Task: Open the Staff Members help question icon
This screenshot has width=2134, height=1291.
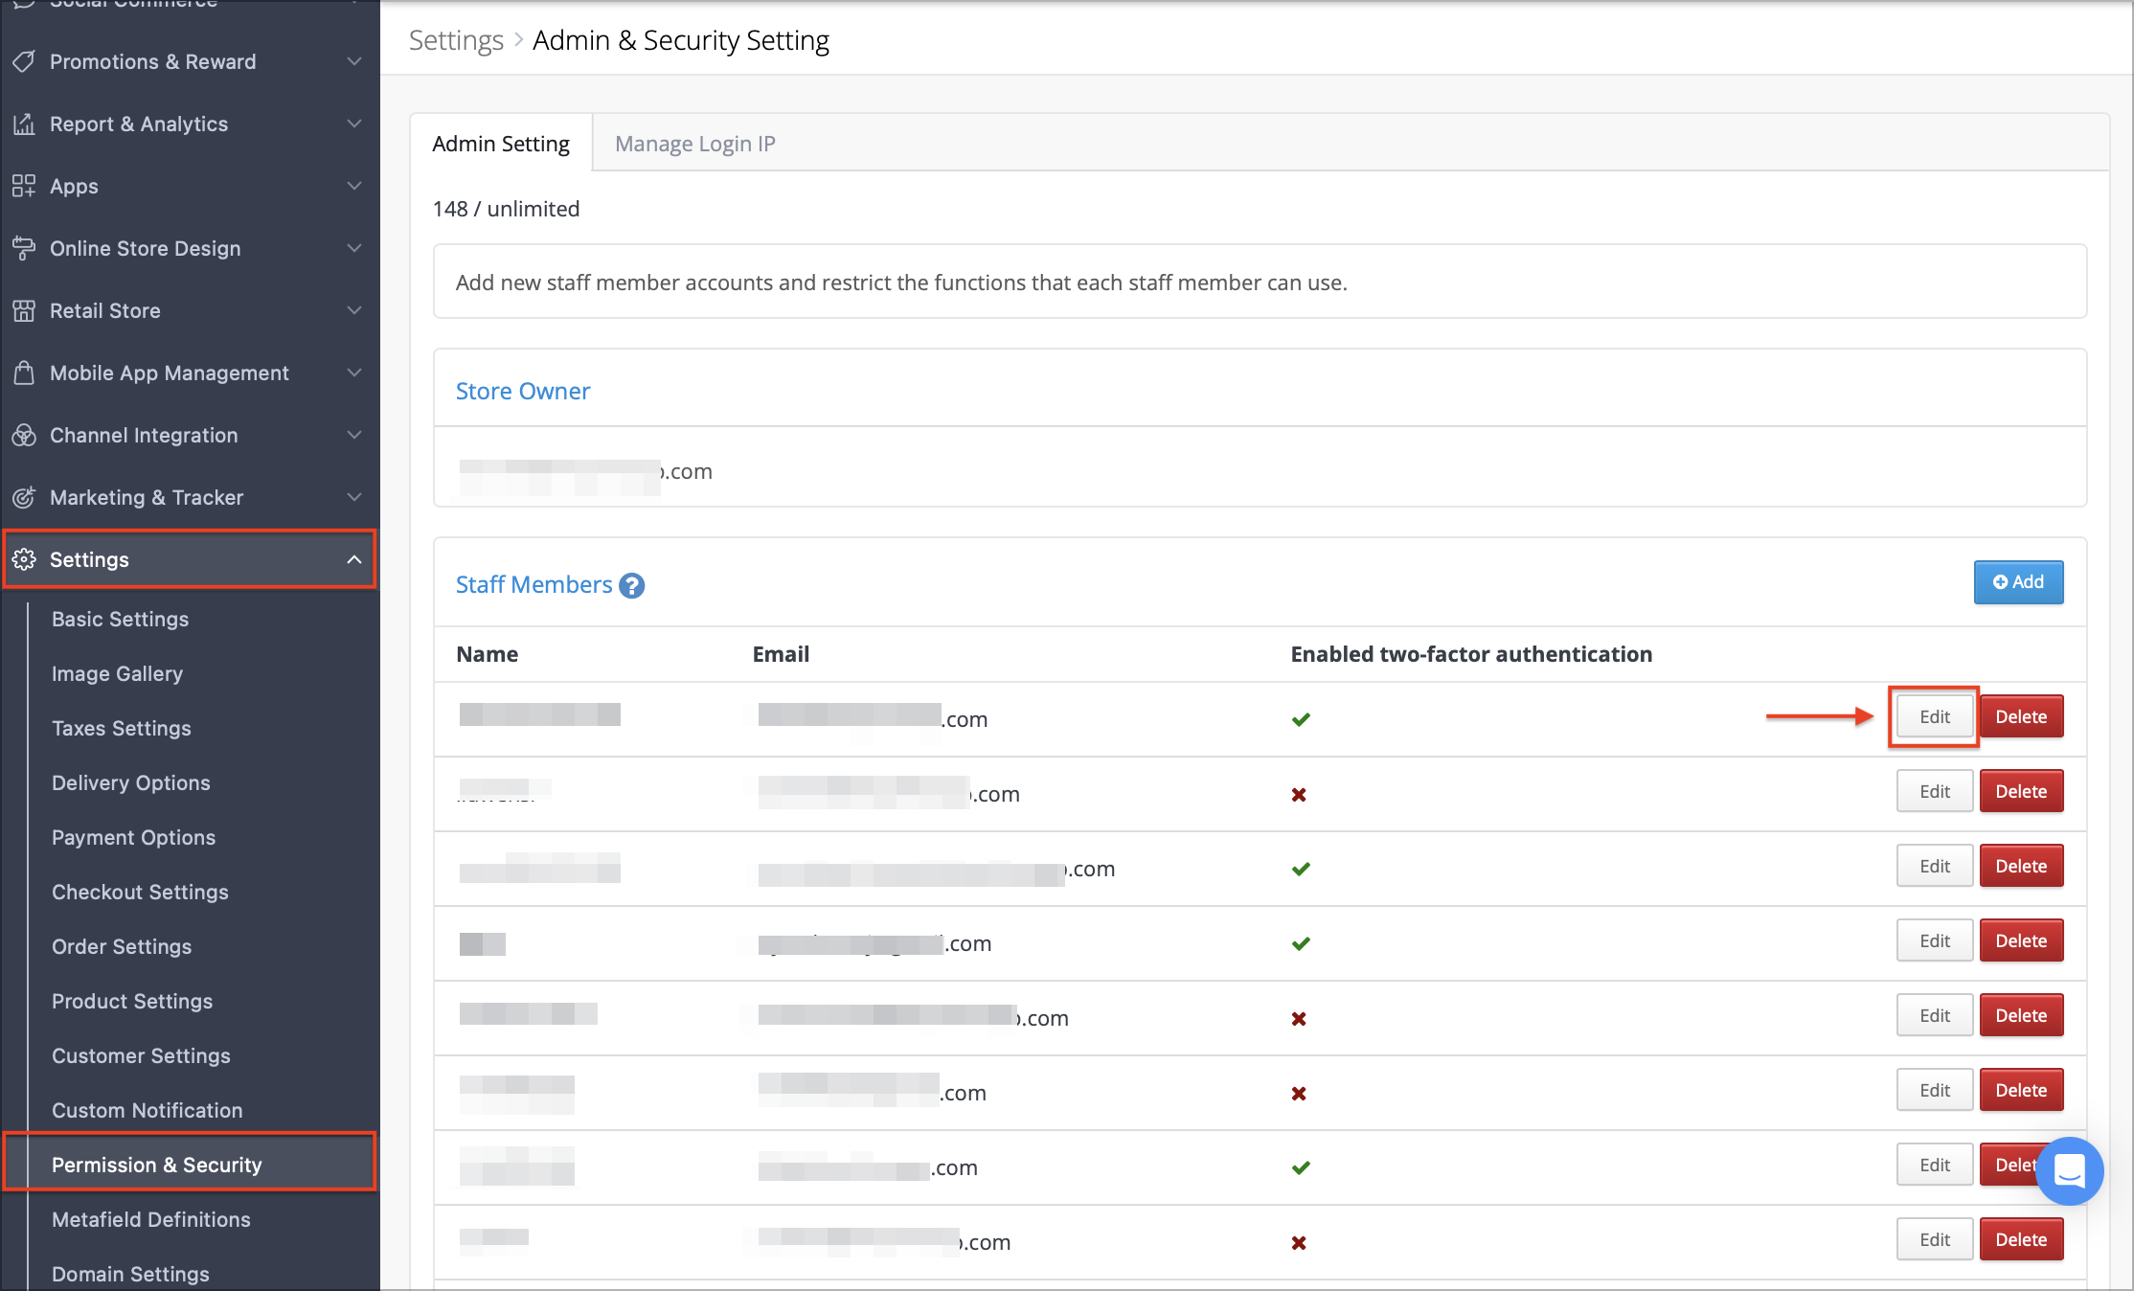Action: pos(632,585)
